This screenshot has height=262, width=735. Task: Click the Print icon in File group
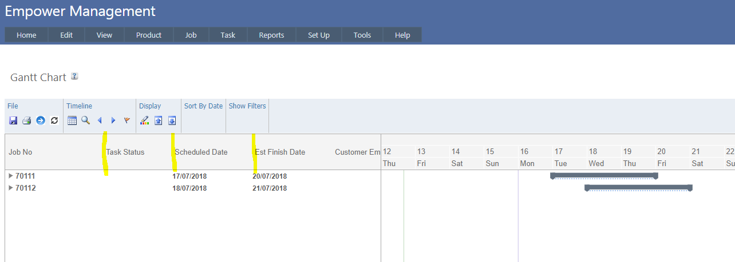[26, 120]
